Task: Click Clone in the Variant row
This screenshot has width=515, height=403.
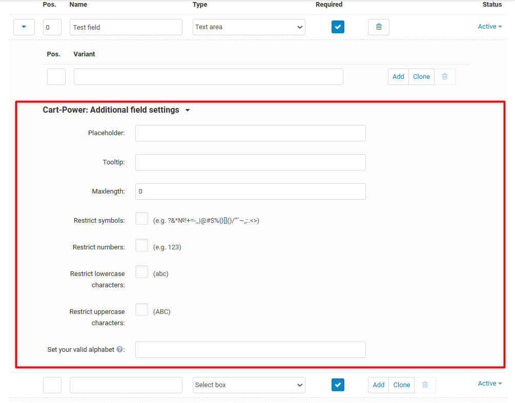Action: [x=421, y=76]
